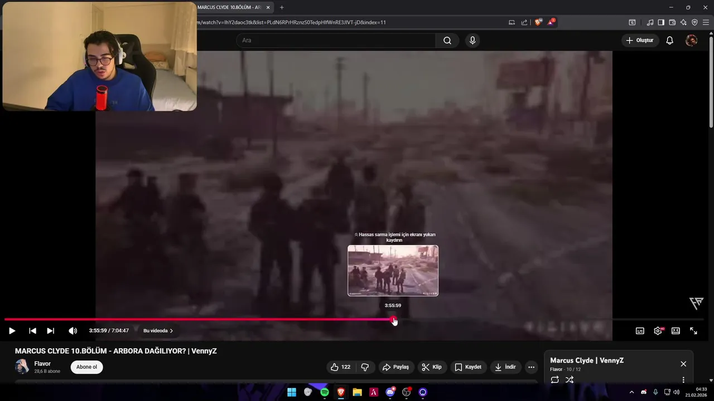Start voice search with microphone
The image size is (714, 401).
[472, 40]
